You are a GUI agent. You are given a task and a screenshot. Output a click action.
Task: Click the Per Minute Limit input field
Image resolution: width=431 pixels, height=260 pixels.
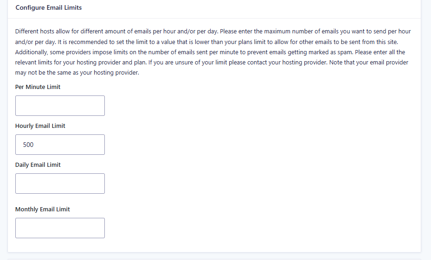60,106
